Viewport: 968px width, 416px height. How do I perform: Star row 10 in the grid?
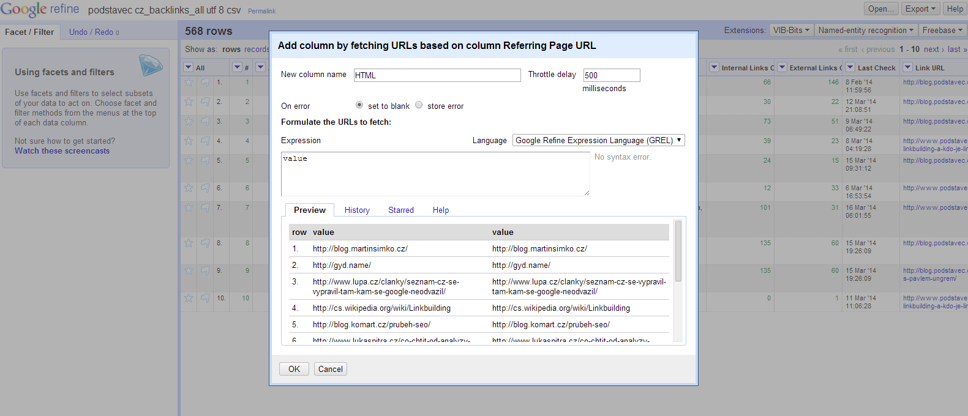[x=189, y=298]
